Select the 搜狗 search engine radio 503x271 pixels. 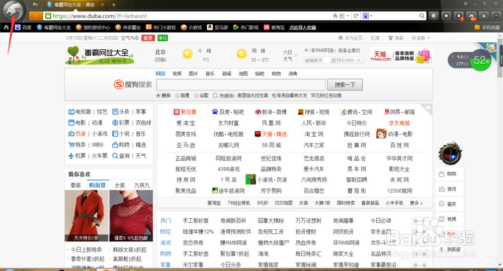point(158,95)
